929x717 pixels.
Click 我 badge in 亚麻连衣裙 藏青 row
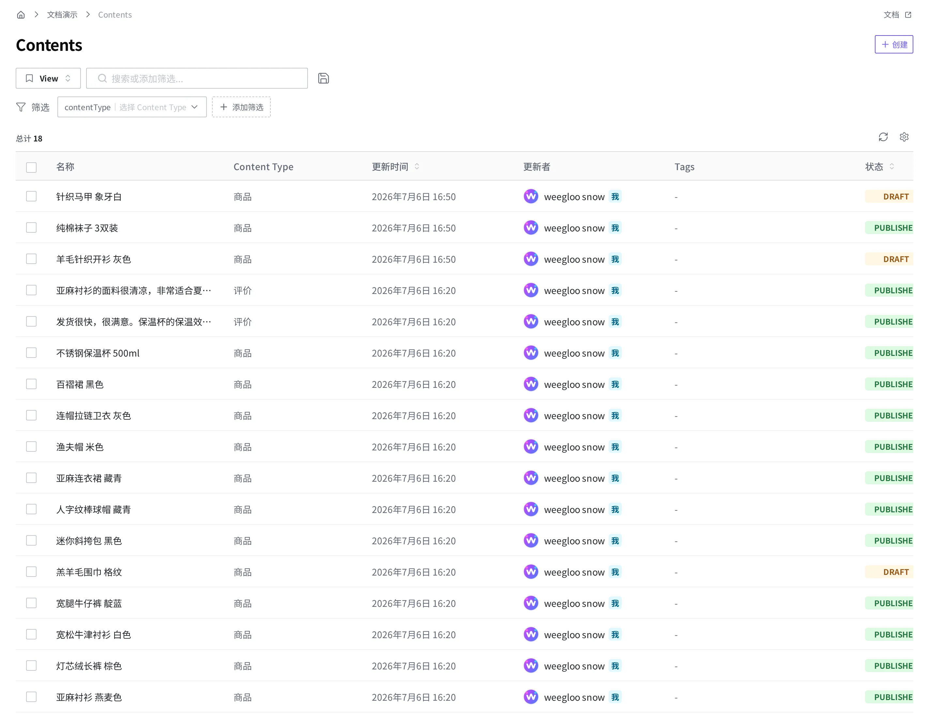pos(615,478)
